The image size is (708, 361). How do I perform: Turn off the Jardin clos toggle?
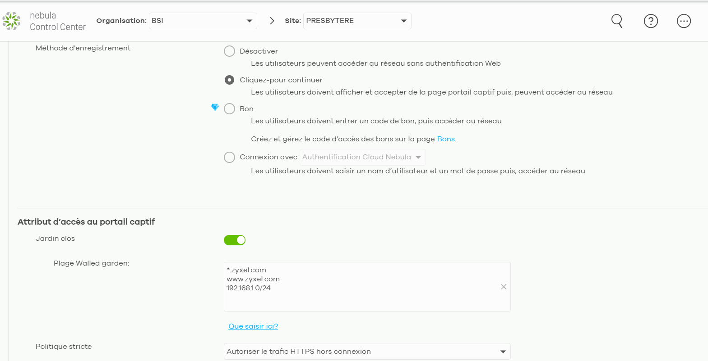(235, 240)
